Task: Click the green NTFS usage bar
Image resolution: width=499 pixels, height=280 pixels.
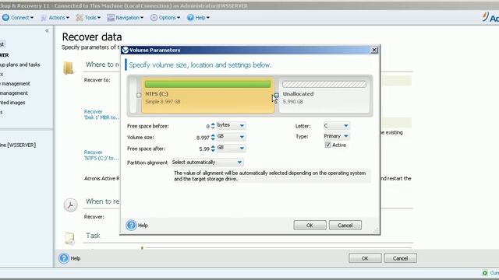Action: 208,84
